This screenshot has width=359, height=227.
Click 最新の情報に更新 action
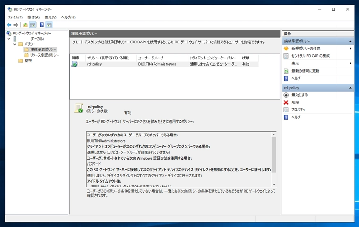tap(305, 71)
